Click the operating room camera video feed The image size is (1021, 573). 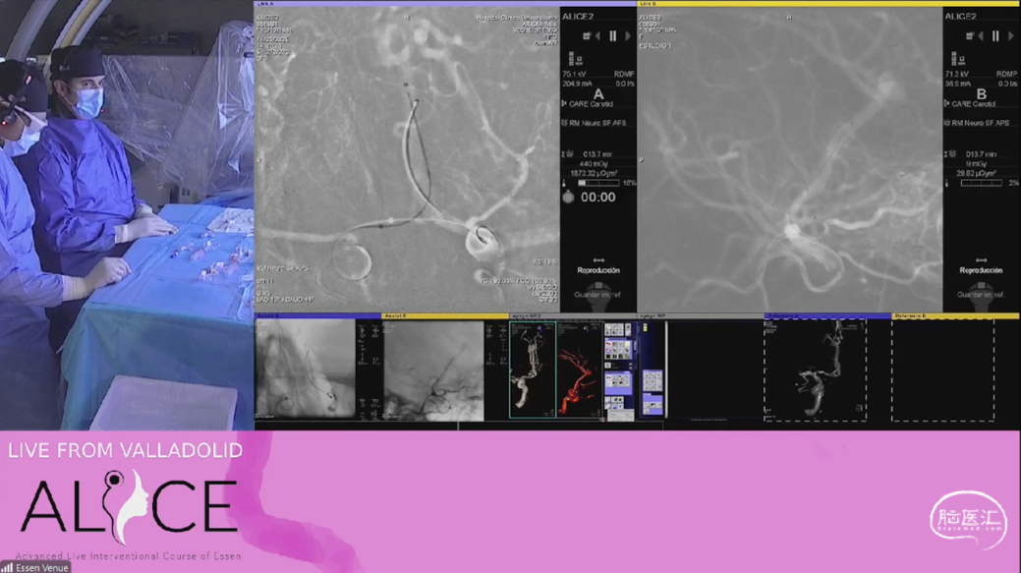tap(127, 215)
